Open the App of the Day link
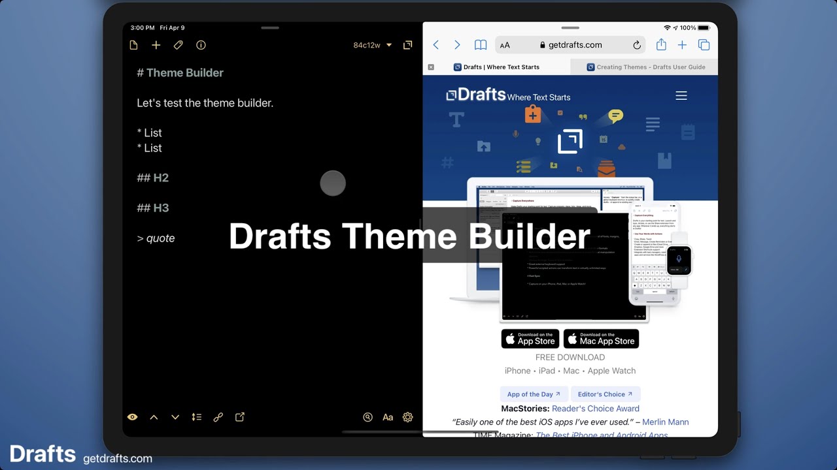 click(x=534, y=394)
